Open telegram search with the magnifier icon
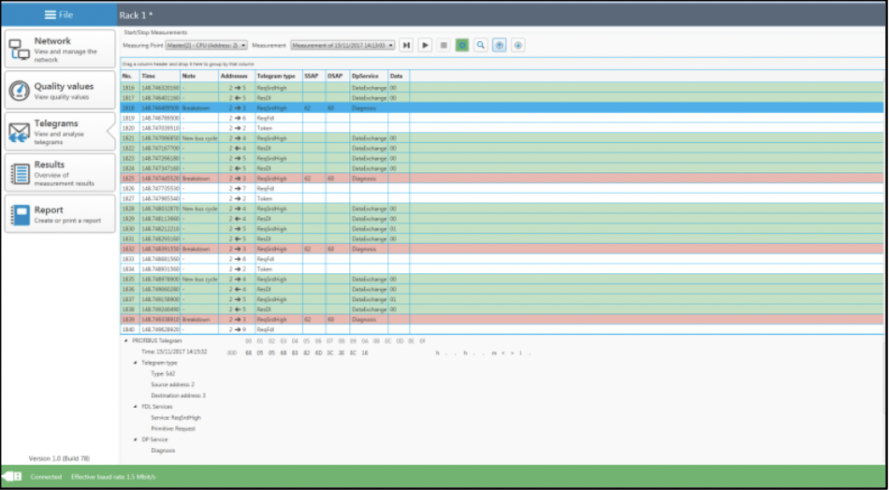 pyautogui.click(x=480, y=45)
